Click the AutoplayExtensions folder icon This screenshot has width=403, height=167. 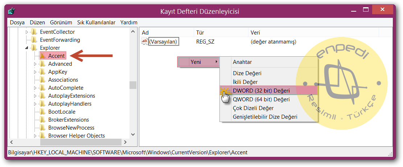42,96
